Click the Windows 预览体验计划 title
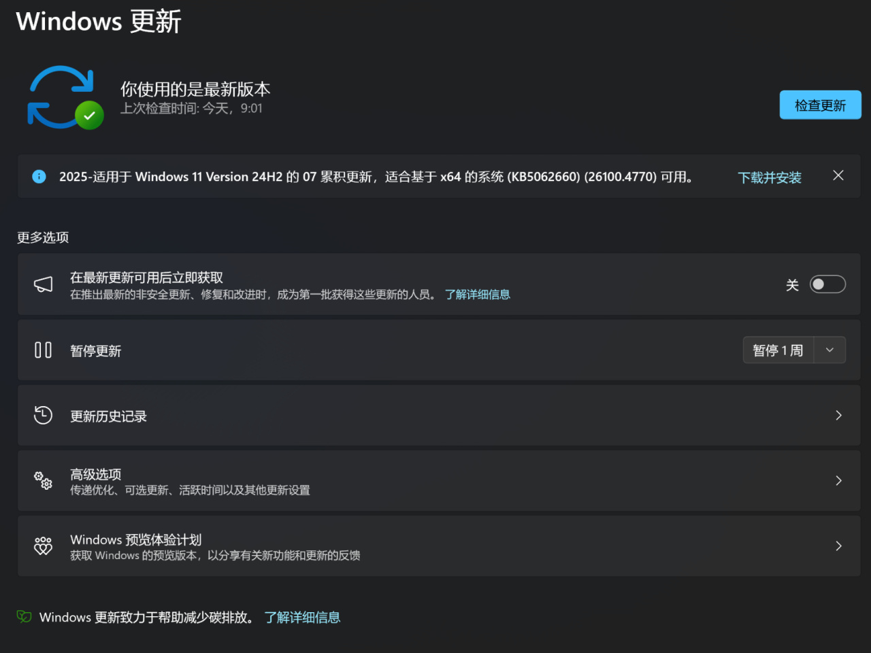 pos(136,539)
